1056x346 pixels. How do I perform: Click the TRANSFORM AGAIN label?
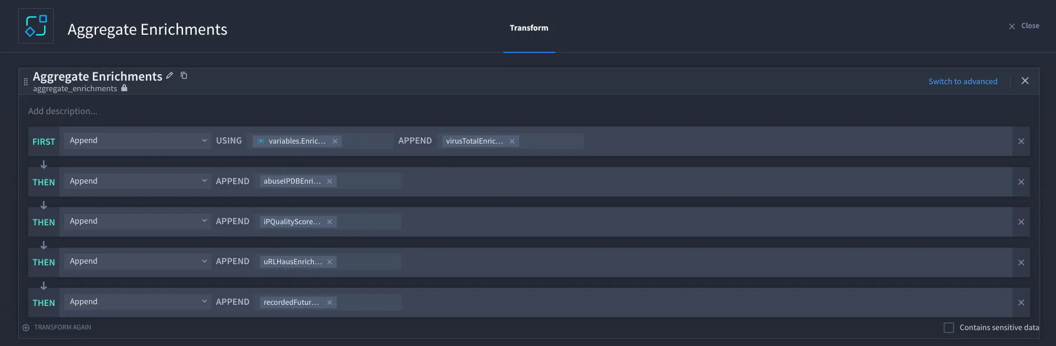pos(62,327)
